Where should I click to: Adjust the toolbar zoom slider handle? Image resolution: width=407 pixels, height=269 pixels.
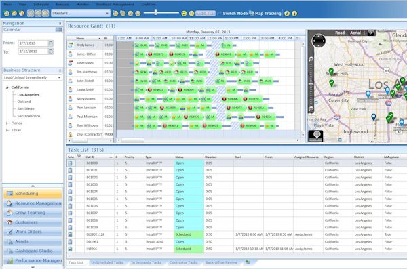[x=156, y=12]
